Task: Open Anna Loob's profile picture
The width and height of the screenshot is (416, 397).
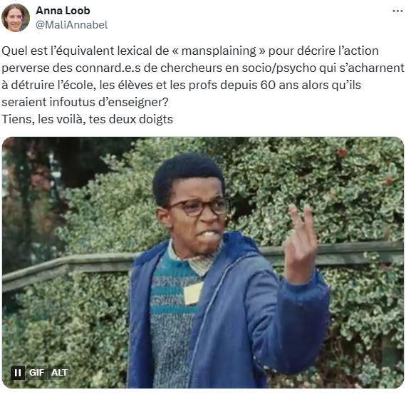Action: pyautogui.click(x=15, y=18)
